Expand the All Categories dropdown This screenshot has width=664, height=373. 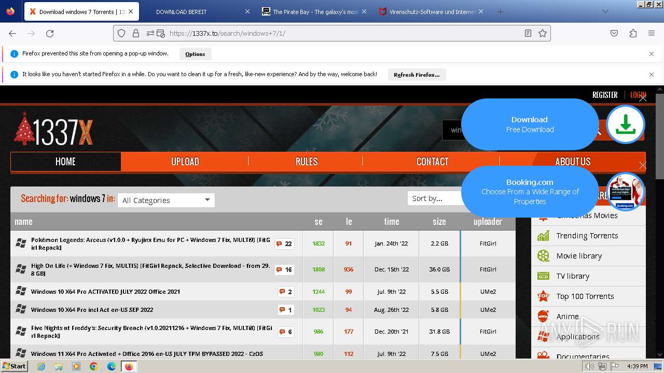(x=166, y=200)
